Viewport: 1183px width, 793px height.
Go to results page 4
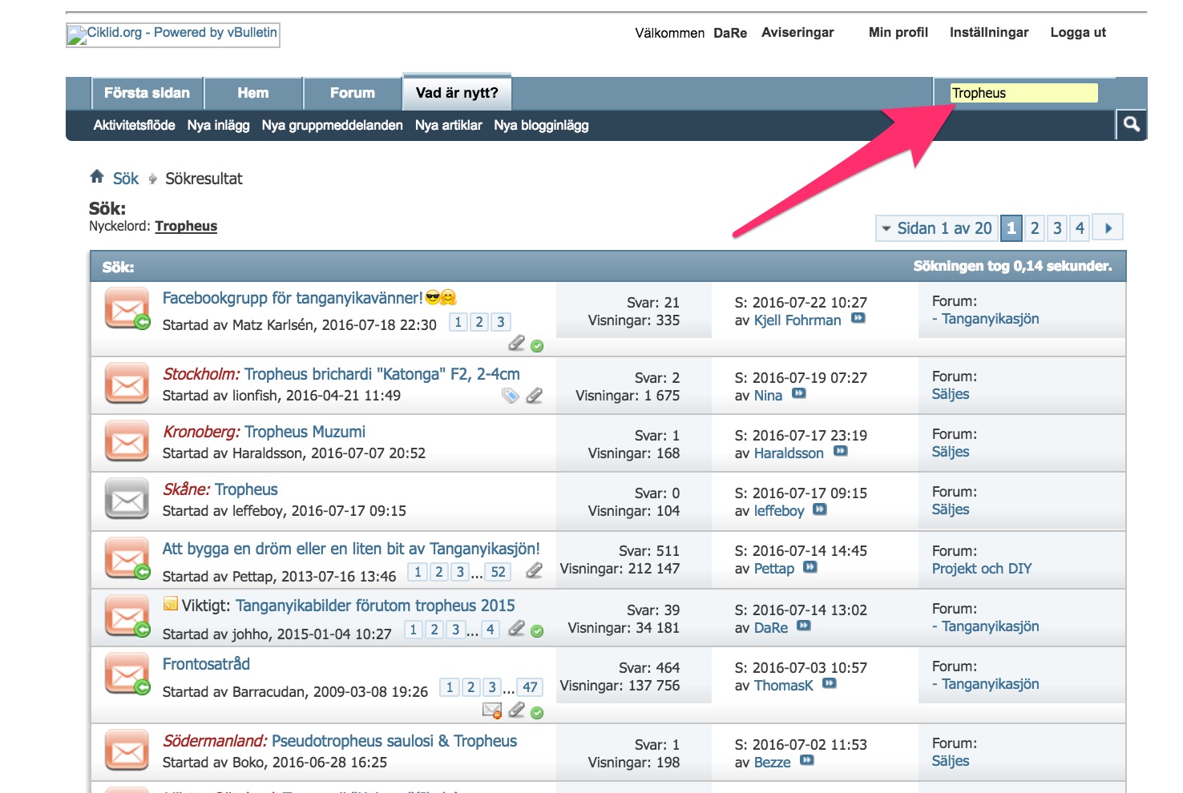(1080, 228)
